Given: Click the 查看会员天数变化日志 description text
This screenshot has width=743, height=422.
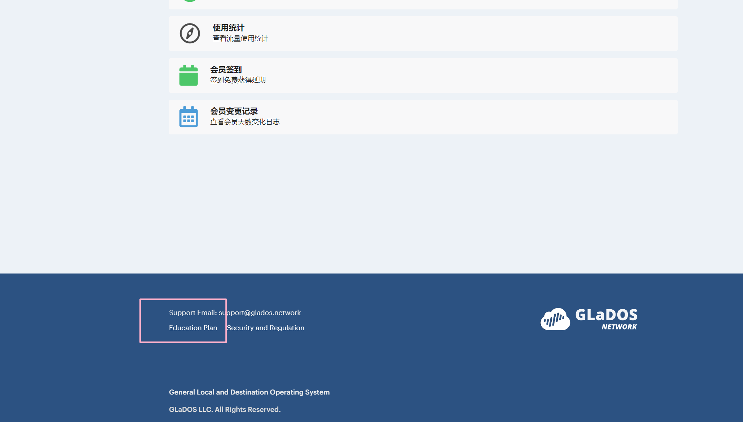Looking at the screenshot, I should 245,122.
